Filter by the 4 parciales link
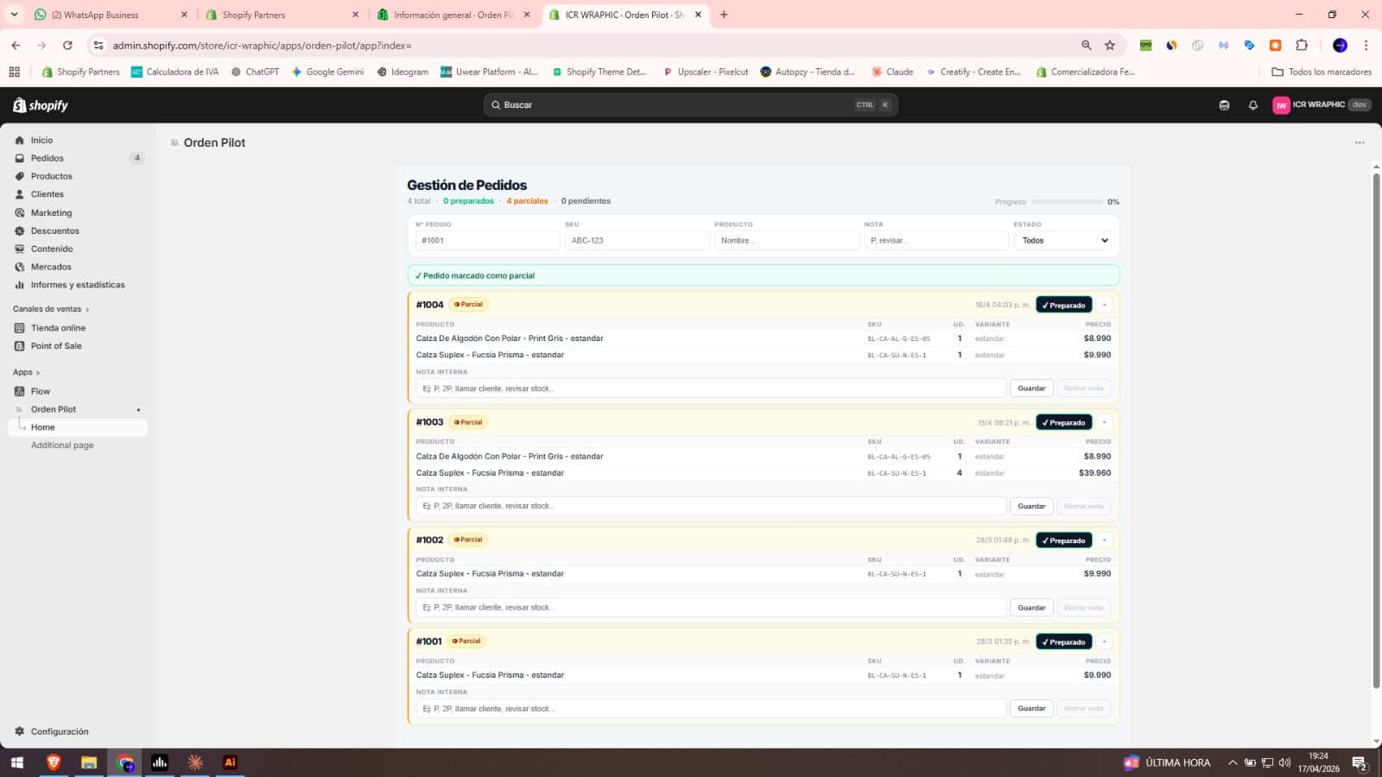Viewport: 1382px width, 777px height. pos(527,201)
